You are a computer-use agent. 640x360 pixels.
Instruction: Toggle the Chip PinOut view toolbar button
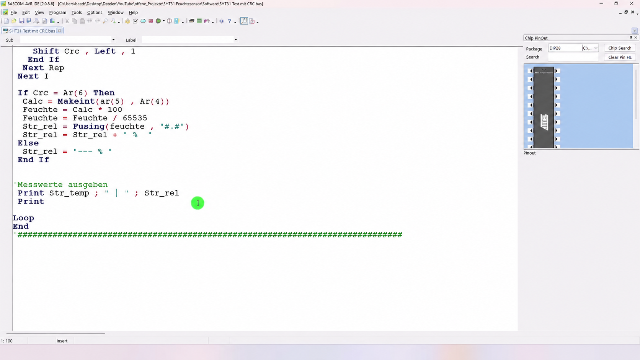point(244,21)
